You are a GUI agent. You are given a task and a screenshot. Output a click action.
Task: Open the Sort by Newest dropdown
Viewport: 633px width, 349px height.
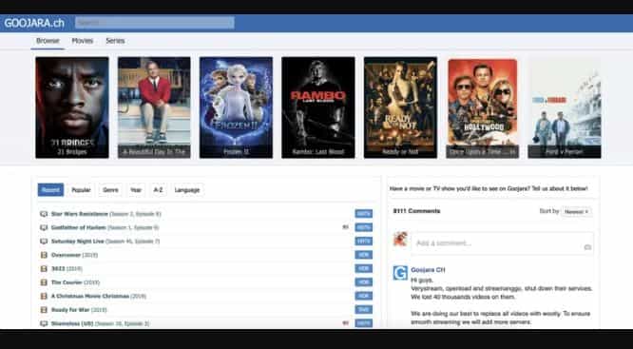576,212
